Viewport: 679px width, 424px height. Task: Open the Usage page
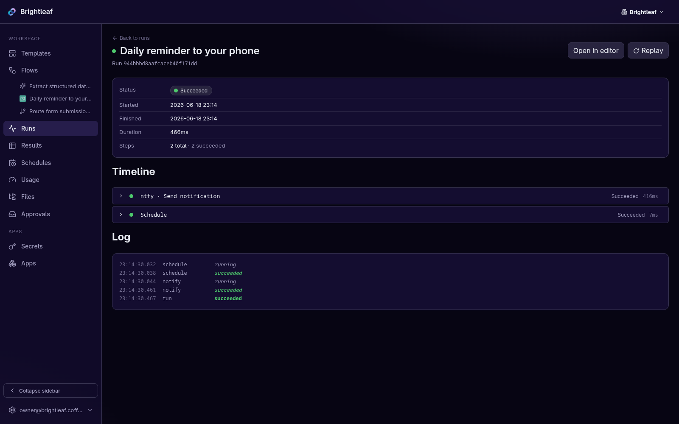(51, 180)
